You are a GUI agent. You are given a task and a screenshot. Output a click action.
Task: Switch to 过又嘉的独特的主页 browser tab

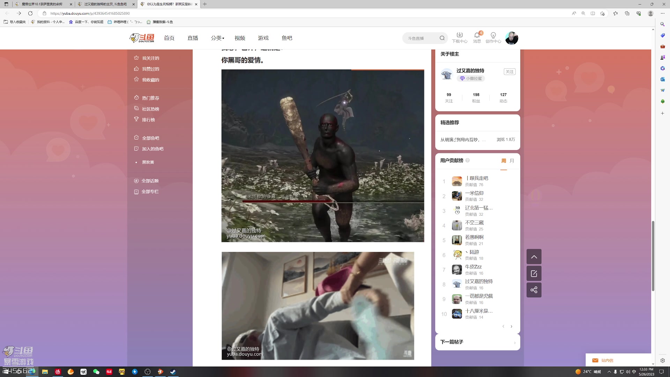coord(106,4)
